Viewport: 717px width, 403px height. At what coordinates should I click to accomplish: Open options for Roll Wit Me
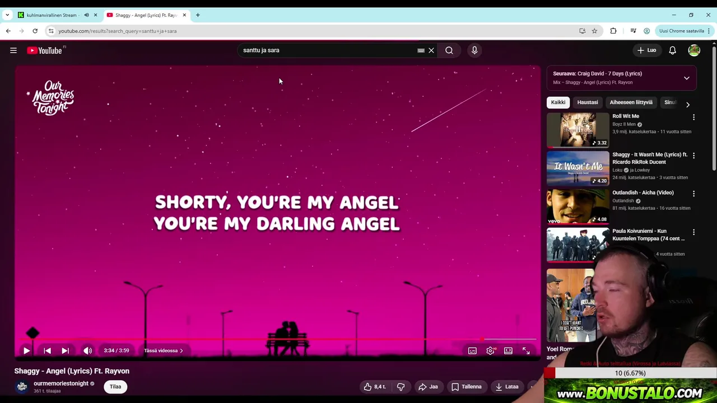[693, 118]
